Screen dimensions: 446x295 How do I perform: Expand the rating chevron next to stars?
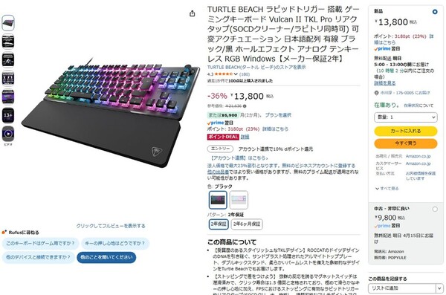point(236,74)
